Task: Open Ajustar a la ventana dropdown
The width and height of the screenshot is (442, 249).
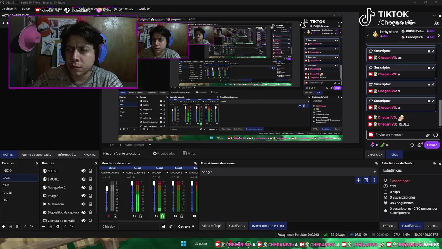Action: click(x=150, y=145)
